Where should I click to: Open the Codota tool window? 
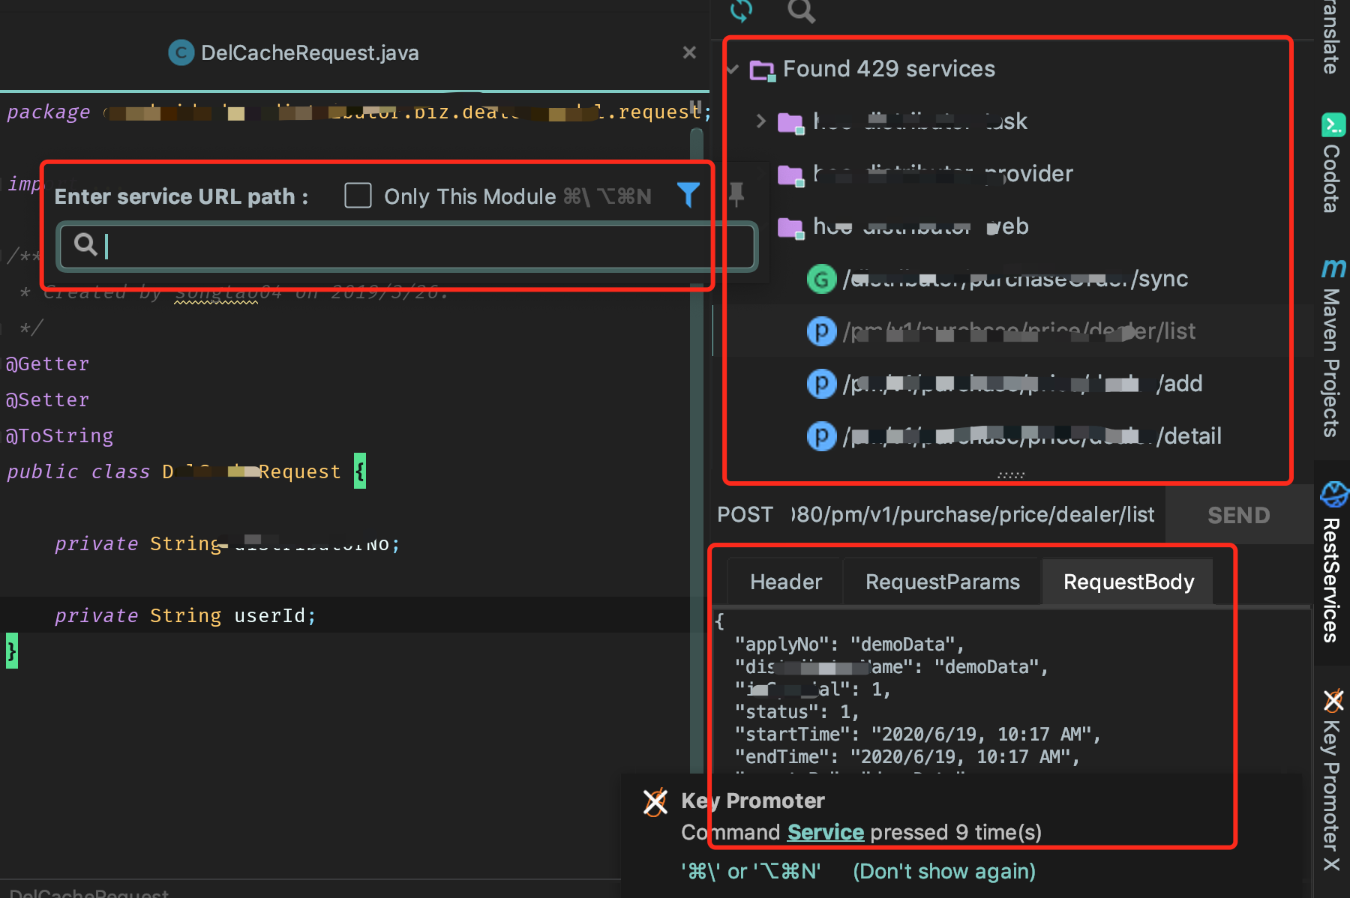click(1332, 163)
